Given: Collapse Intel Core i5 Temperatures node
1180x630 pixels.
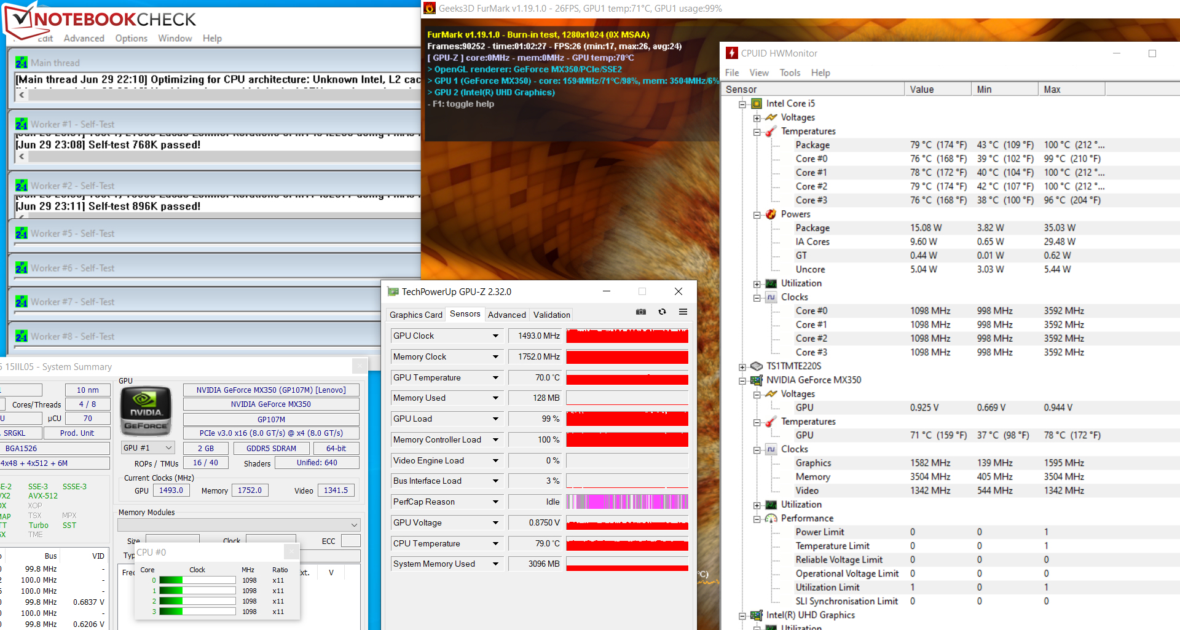Looking at the screenshot, I should [757, 132].
